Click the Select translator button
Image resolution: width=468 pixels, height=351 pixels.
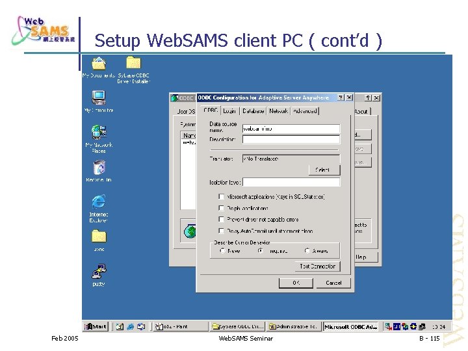click(x=324, y=170)
